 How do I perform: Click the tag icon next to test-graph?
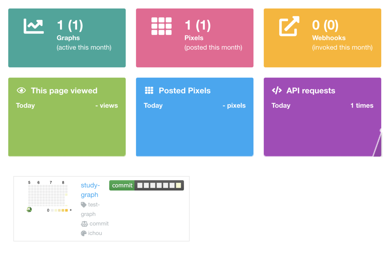[84, 205]
